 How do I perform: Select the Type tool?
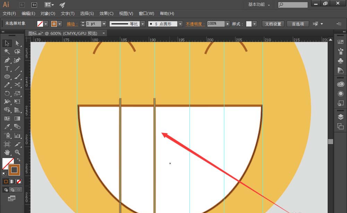[7, 69]
